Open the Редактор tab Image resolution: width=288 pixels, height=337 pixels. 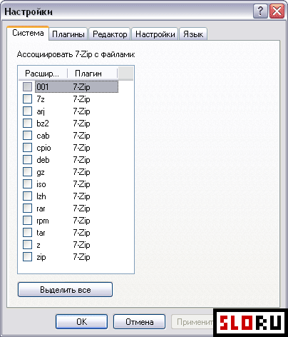[110, 34]
